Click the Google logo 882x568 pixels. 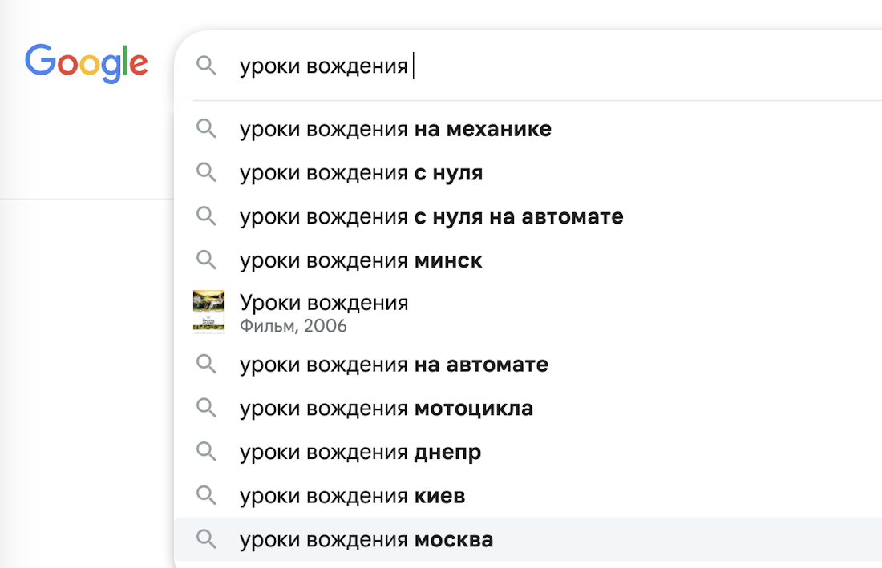click(87, 64)
